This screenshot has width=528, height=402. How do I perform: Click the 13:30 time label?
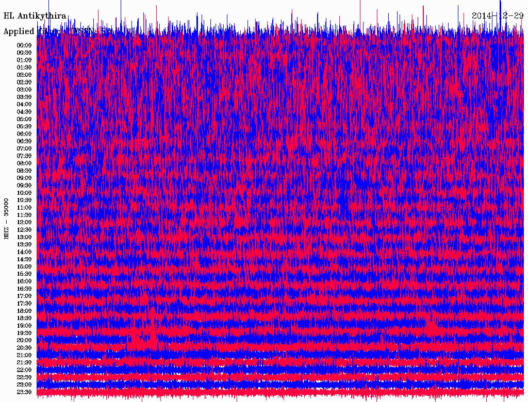[24, 244]
